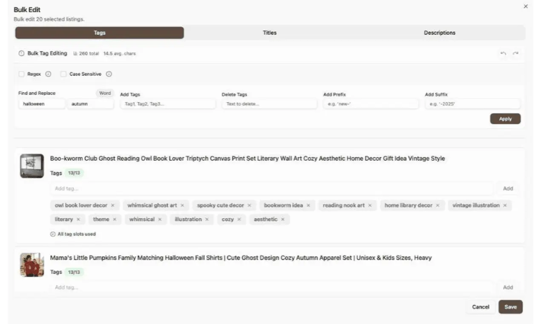Click the Apply button
This screenshot has width=541, height=324.
point(505,119)
